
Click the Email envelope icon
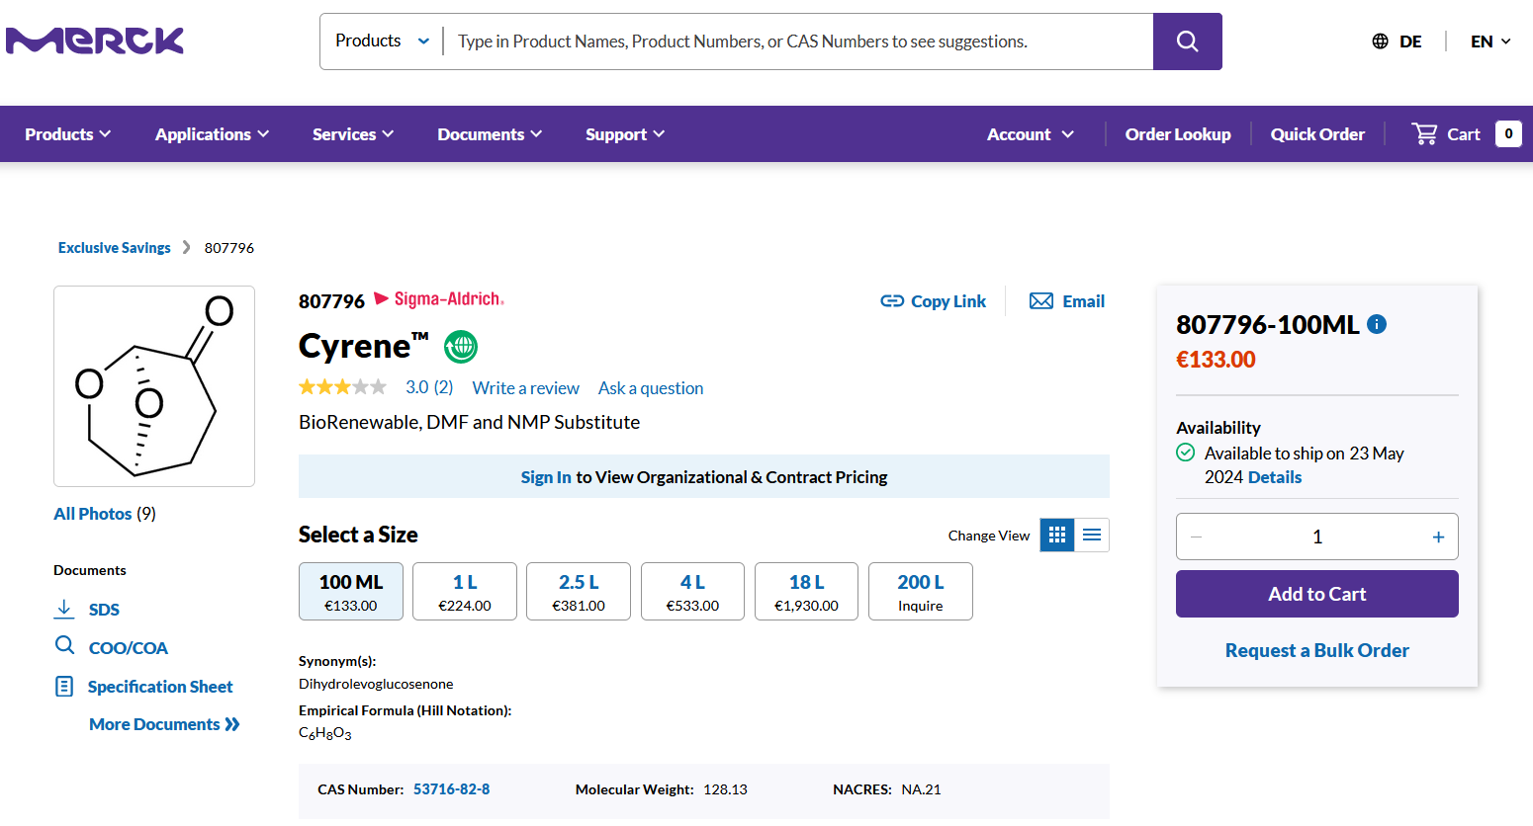1041,301
